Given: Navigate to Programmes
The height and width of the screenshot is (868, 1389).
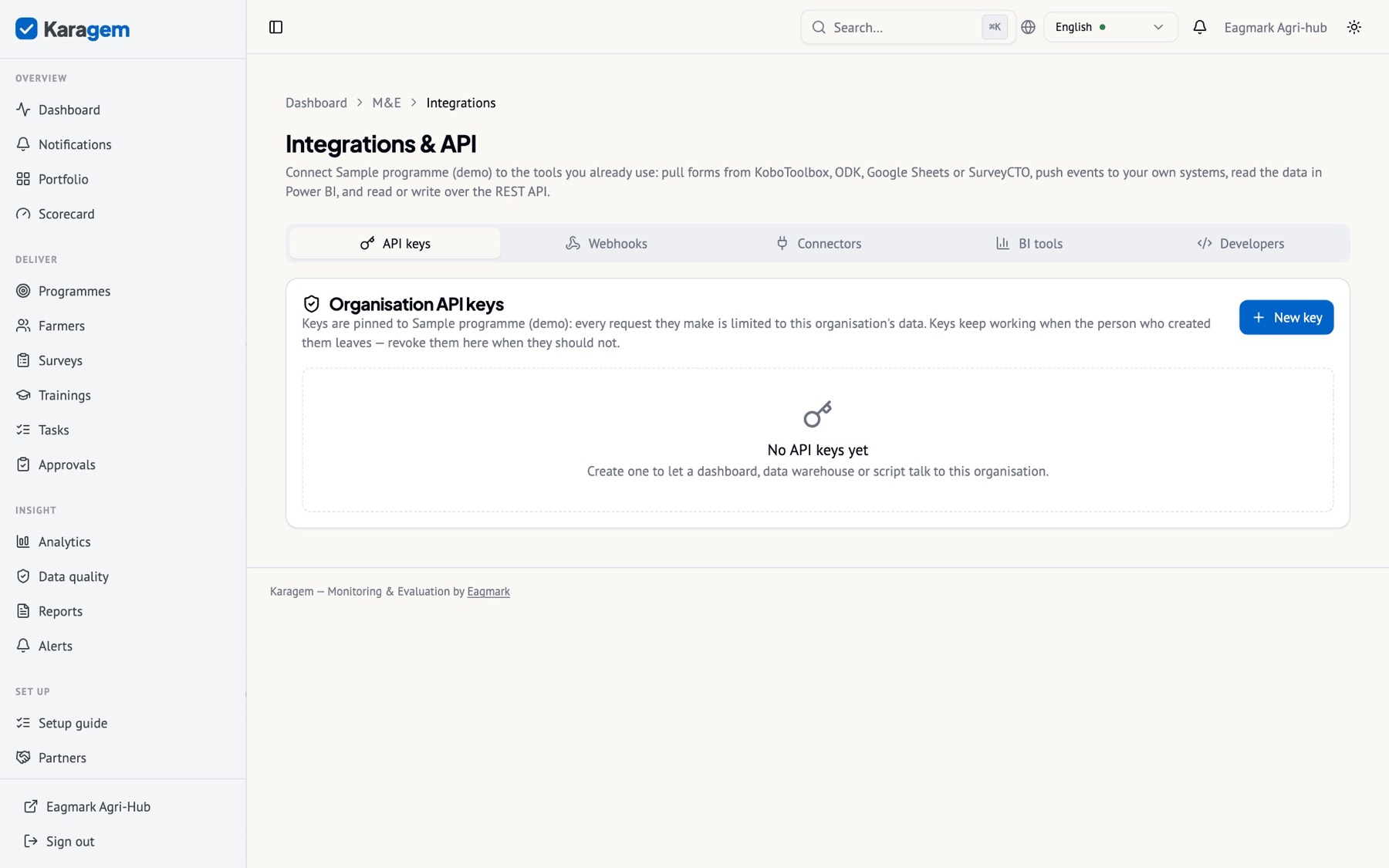Looking at the screenshot, I should pos(123,291).
